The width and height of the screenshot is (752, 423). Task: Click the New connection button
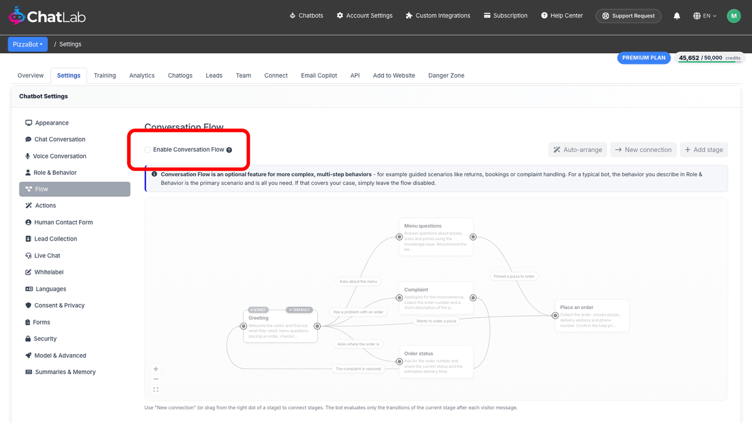click(644, 150)
